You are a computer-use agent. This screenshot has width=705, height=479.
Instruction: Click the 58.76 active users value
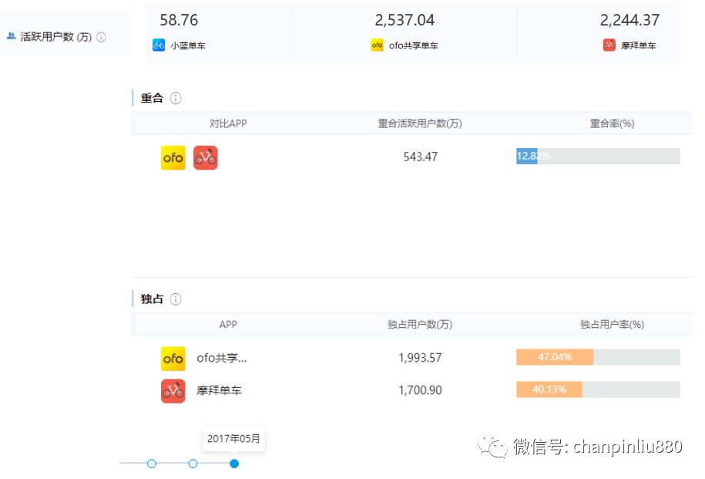click(x=179, y=20)
